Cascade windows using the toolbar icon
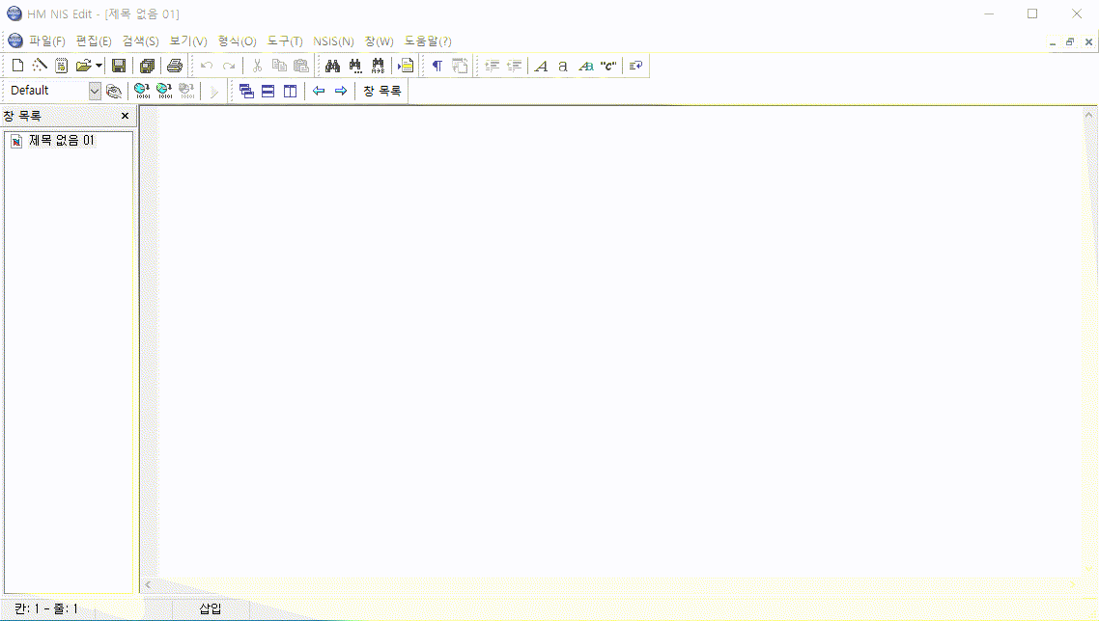Screen dimensions: 1099x621 point(246,91)
